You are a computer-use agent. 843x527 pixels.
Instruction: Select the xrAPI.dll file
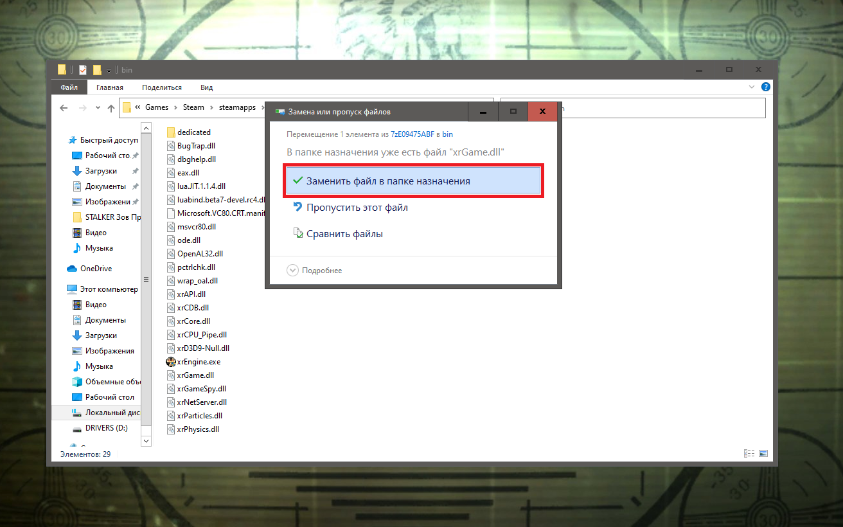pos(186,294)
